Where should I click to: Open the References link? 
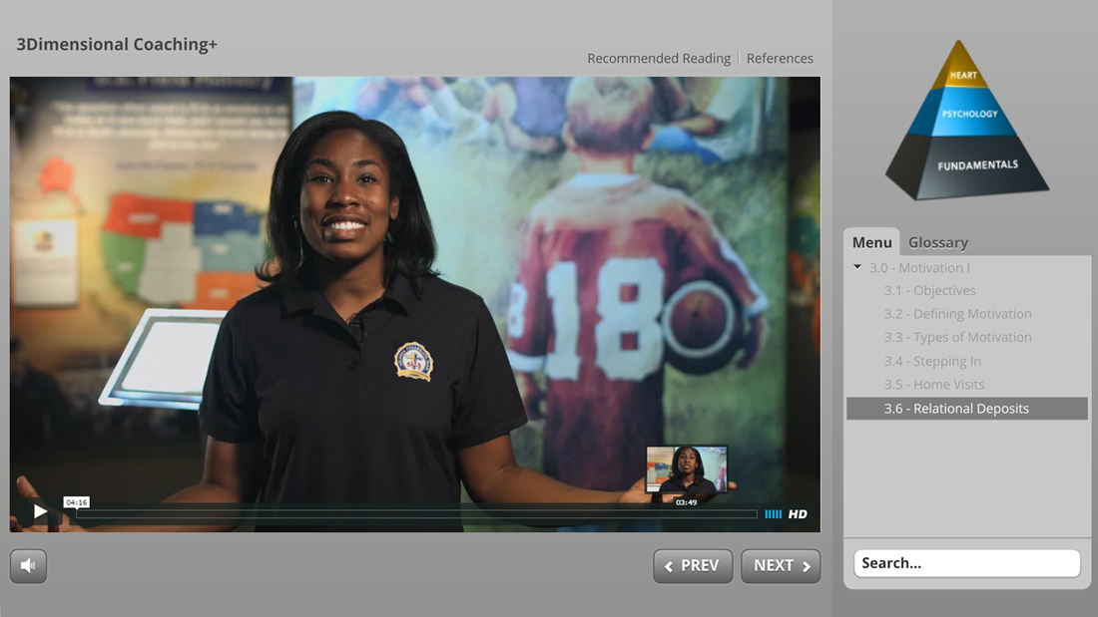pyautogui.click(x=780, y=59)
